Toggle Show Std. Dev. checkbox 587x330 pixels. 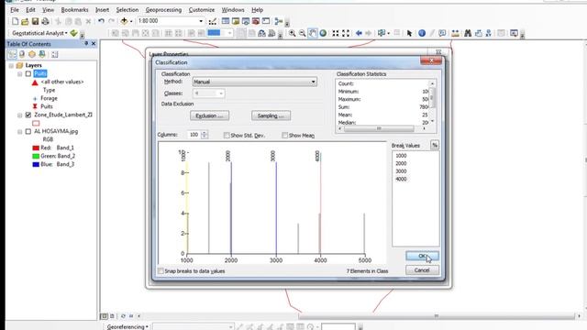click(227, 135)
